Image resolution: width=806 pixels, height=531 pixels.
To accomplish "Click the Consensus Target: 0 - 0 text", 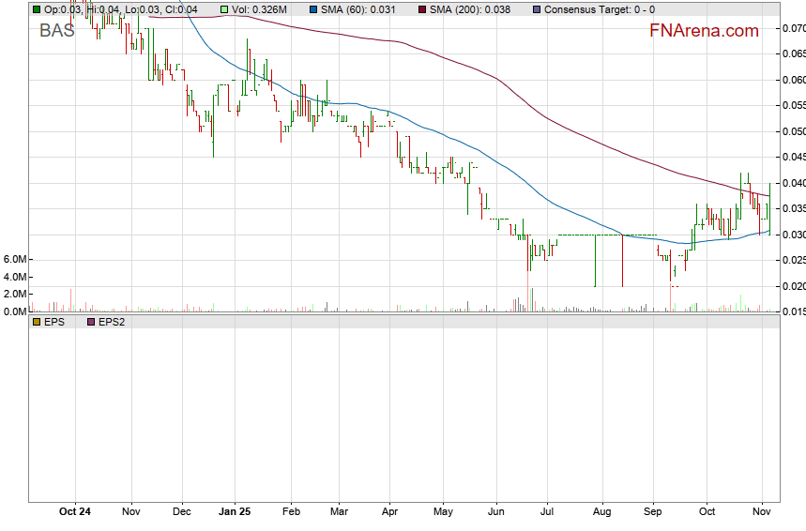I will [600, 9].
